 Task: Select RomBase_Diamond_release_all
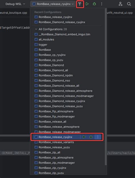point(67,86)
